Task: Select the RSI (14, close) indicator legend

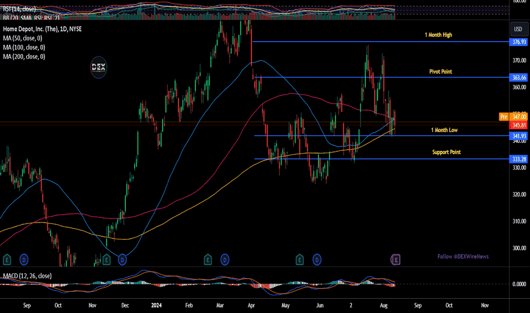Action: 19,9
